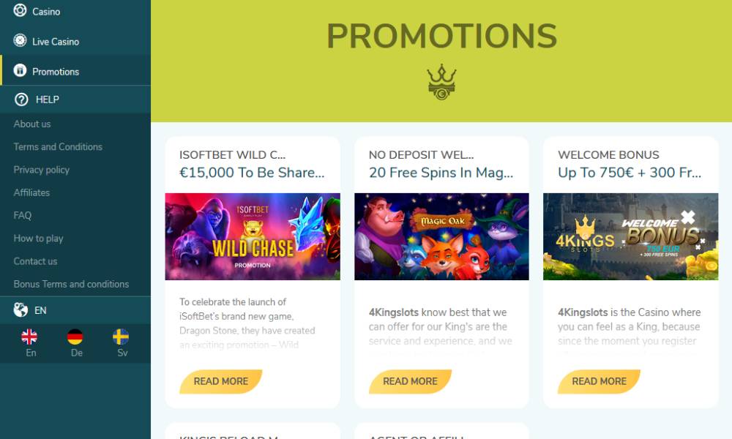Screen dimensions: 732x439
Task: Collapse the HELP section in sidebar
Action: pyautogui.click(x=75, y=100)
